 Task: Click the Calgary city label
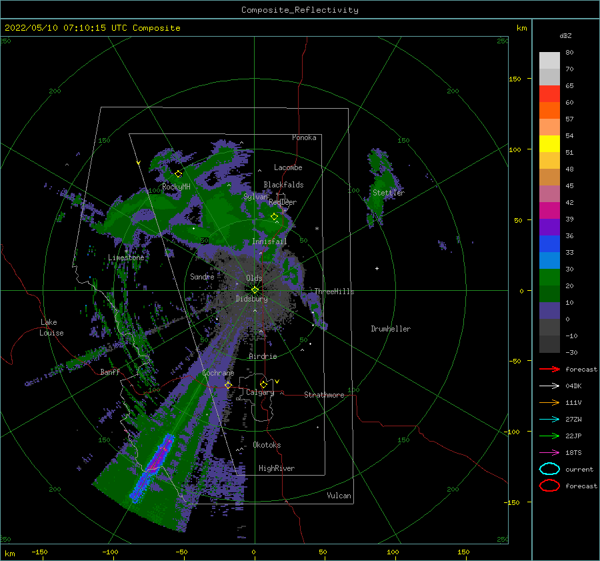[260, 392]
